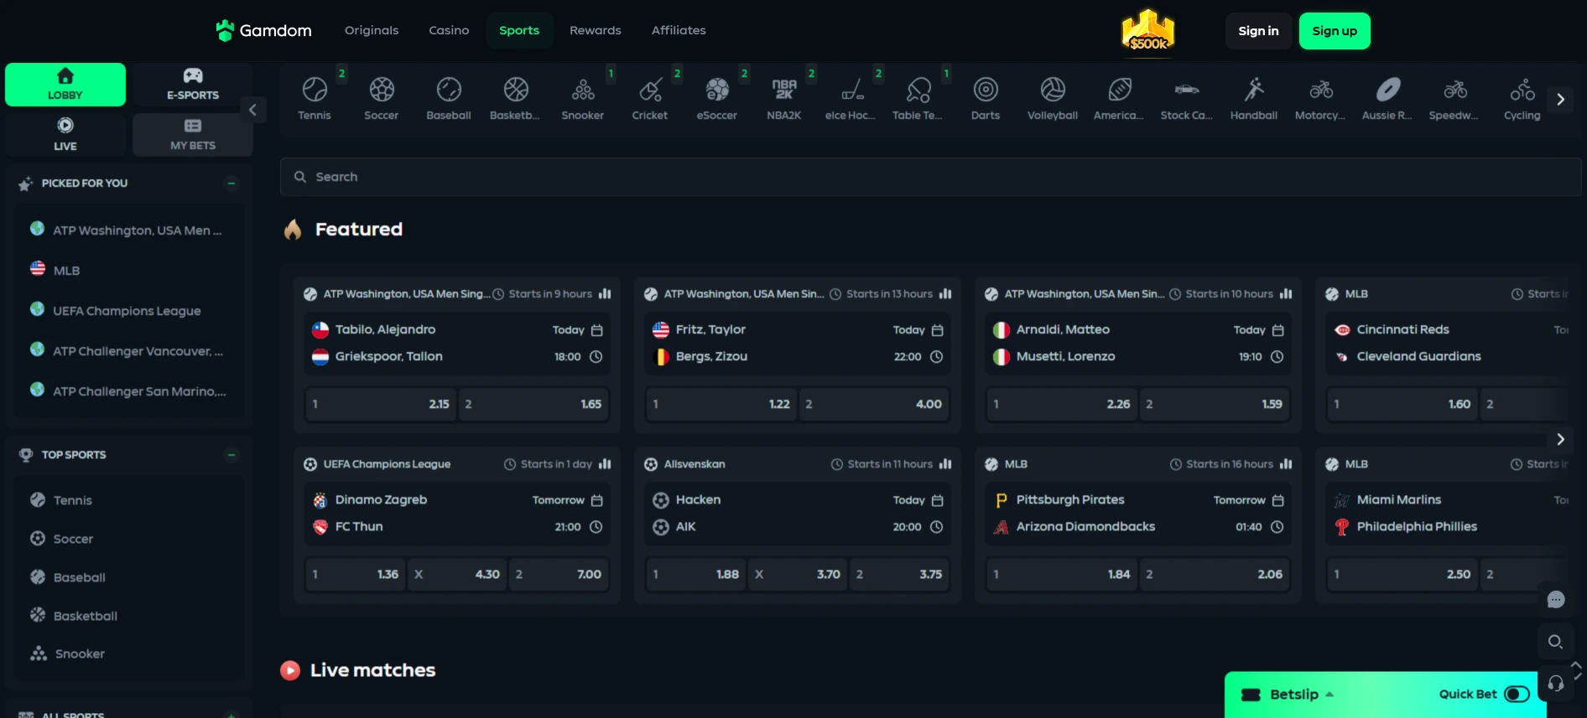Viewport: 1587px width, 718px height.
Task: Open the Tennis sport category icon
Action: (x=315, y=90)
